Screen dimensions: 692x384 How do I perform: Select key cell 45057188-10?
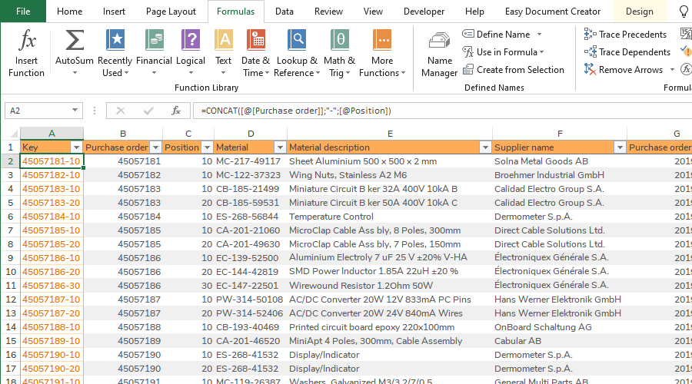tap(52, 327)
